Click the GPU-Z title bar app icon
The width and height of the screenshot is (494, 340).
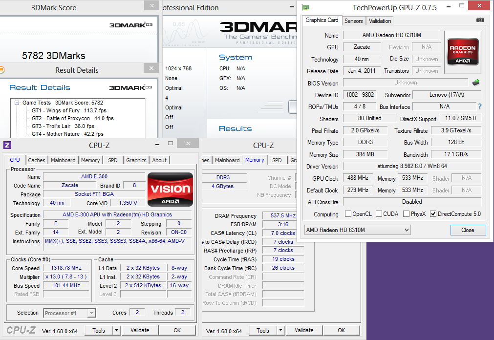305,7
